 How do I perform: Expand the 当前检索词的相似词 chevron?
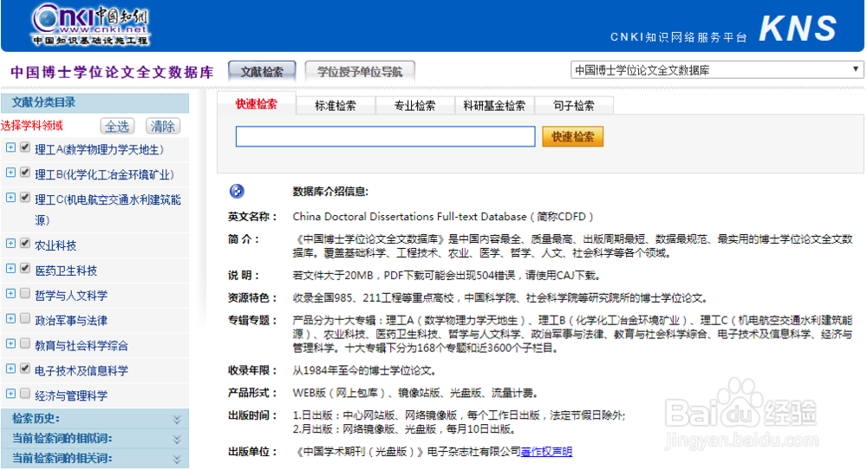177,439
